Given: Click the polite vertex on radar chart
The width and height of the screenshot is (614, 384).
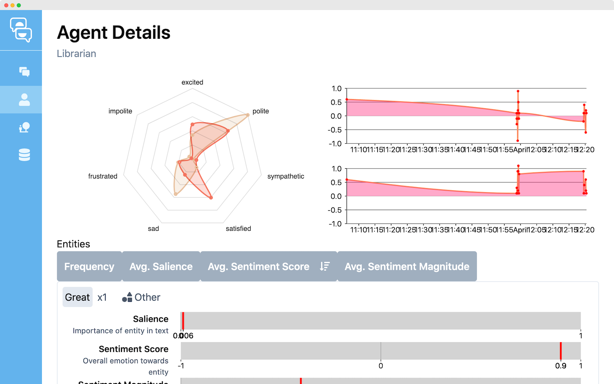Looking at the screenshot, I should 248,115.
